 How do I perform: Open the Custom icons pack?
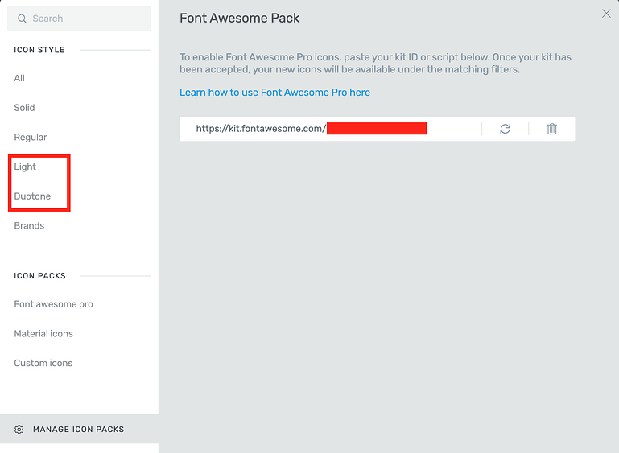tap(43, 363)
